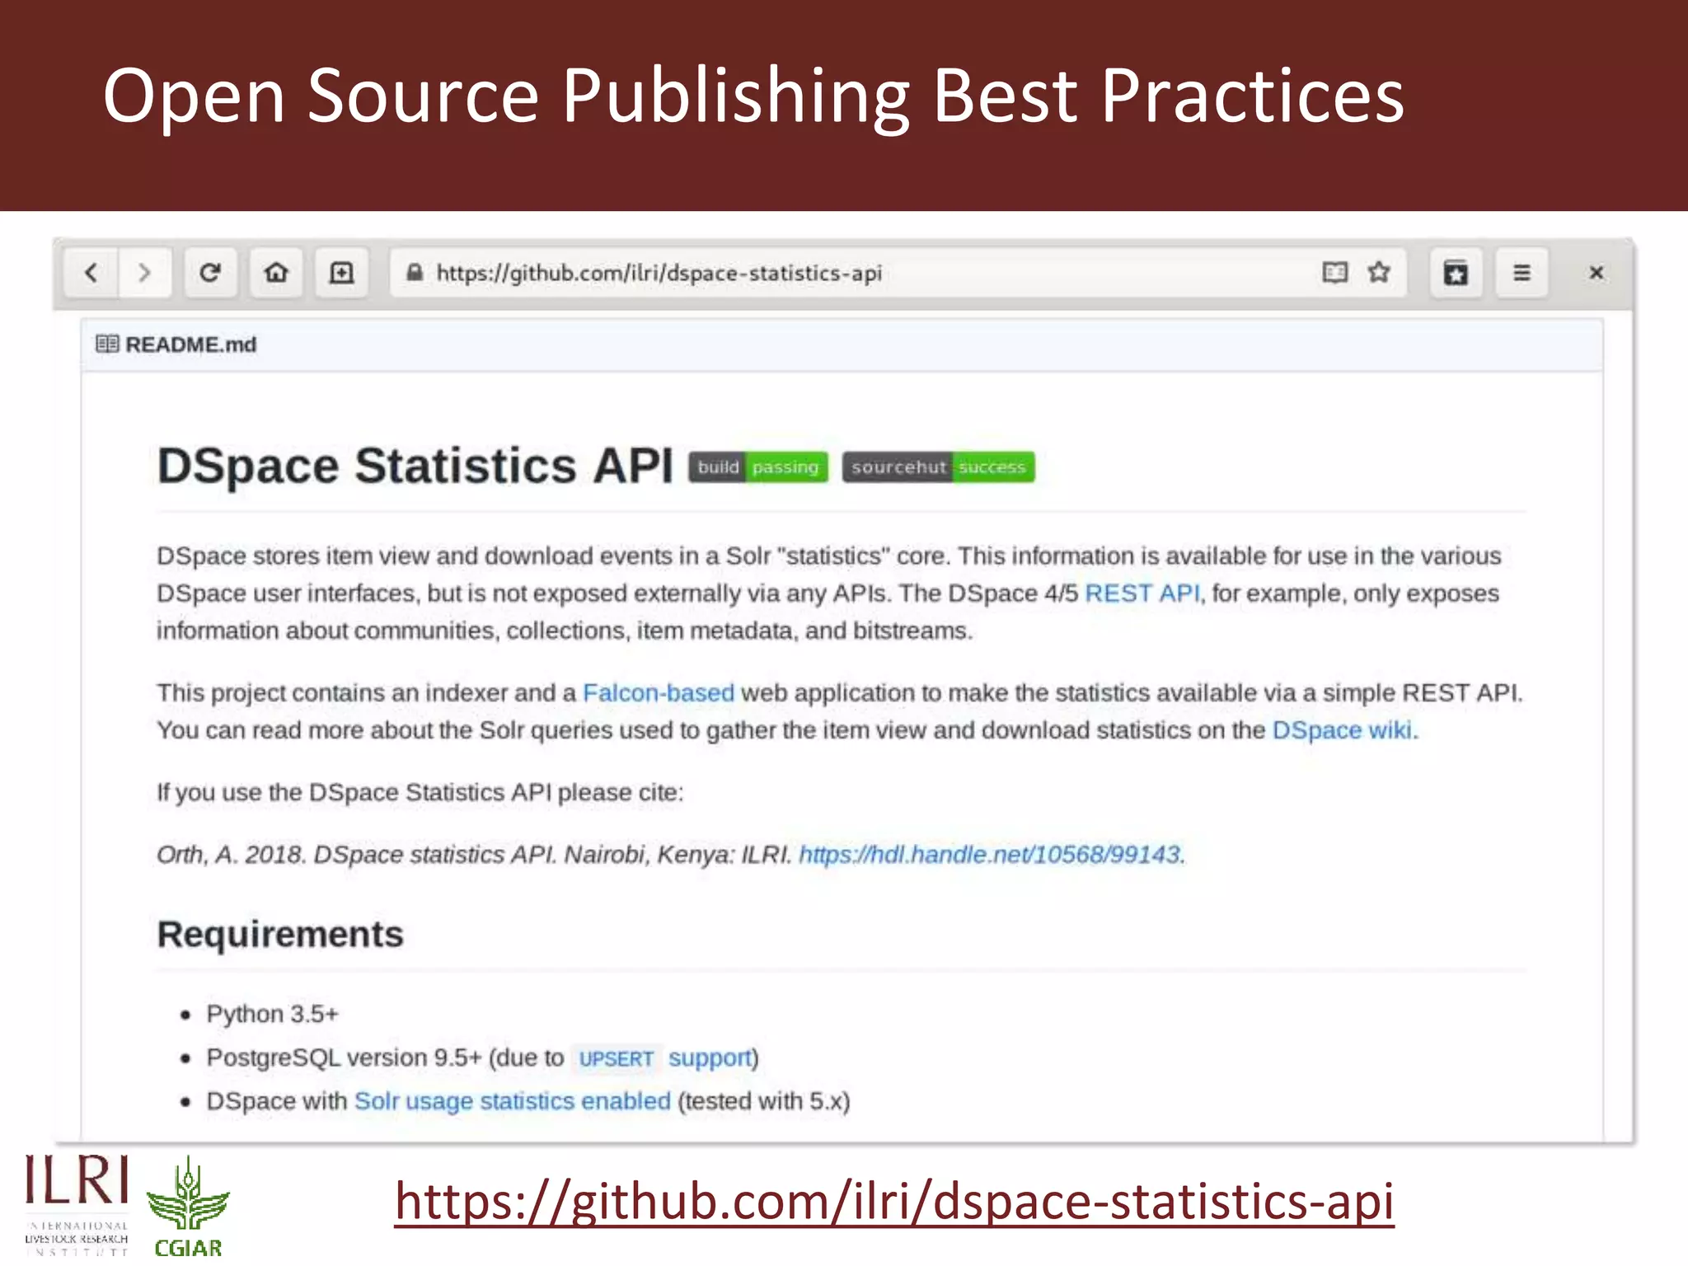Screen dimensions: 1688x1266
Task: Click the slide title Open Source Publishing Best Practices
Action: click(x=753, y=96)
